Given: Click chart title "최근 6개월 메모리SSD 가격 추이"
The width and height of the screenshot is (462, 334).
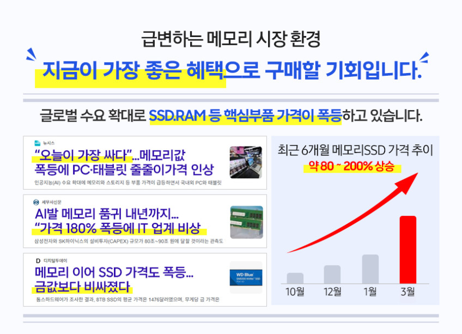Looking at the screenshot, I should pyautogui.click(x=355, y=150).
